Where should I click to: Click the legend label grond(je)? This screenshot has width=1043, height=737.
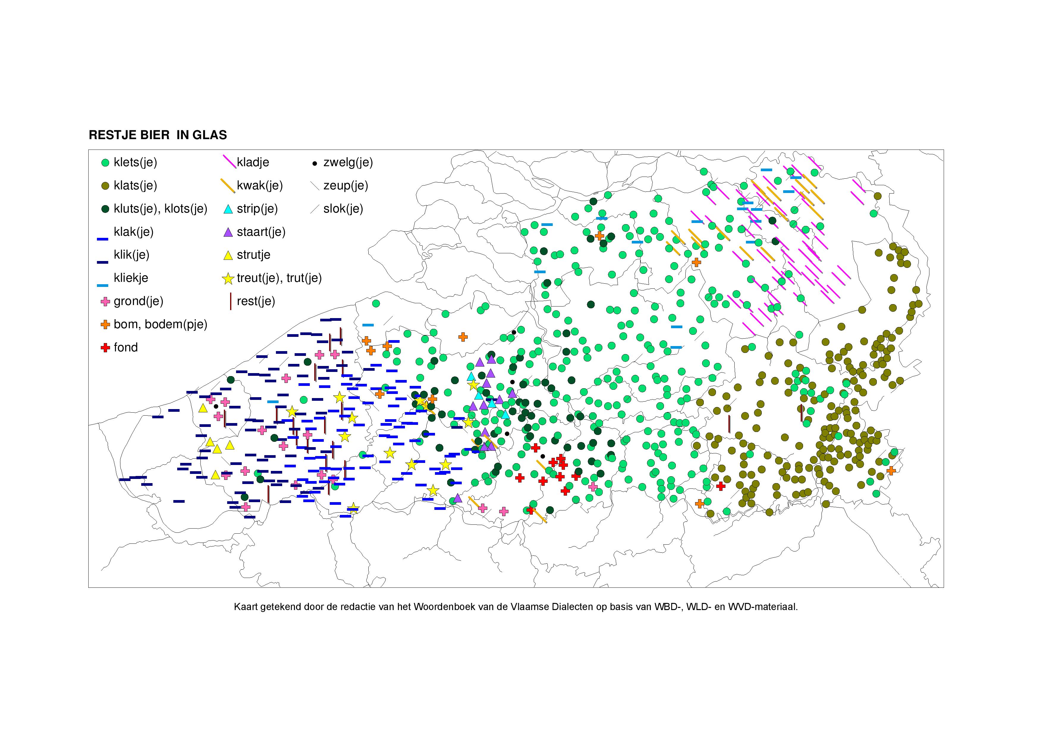click(x=139, y=301)
